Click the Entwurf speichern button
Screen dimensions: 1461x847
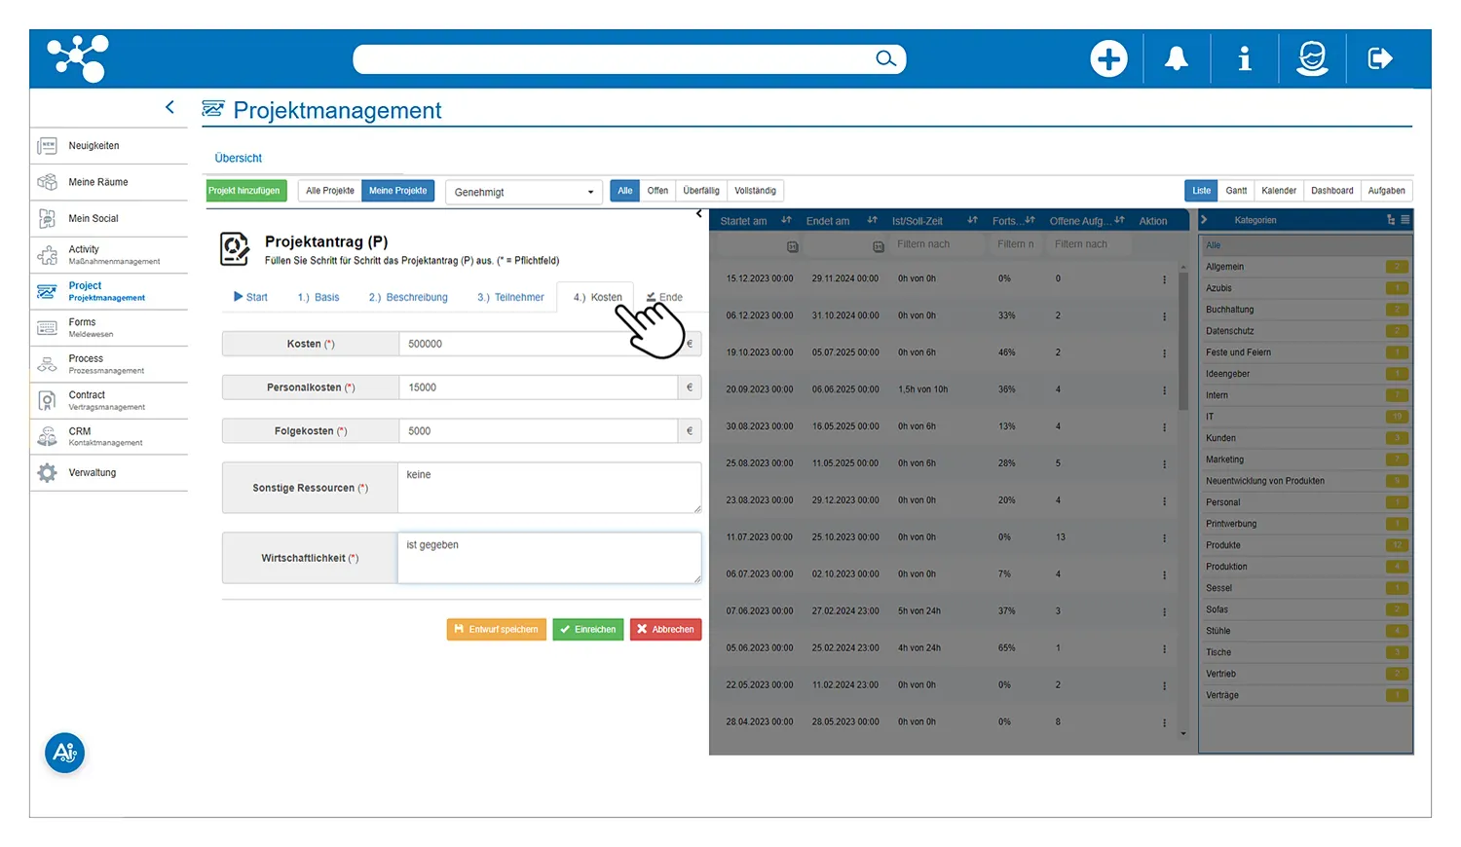click(496, 630)
